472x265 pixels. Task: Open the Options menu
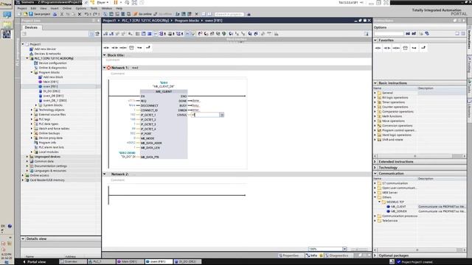pyautogui.click(x=80, y=8)
